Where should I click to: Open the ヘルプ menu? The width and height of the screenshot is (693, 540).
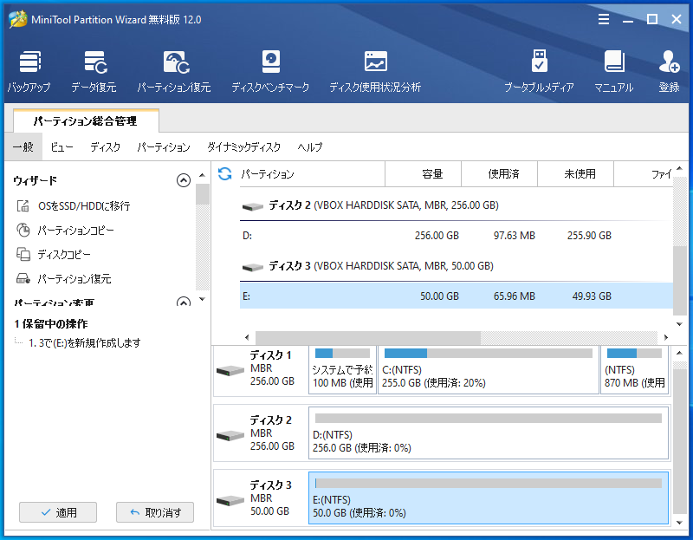(x=310, y=146)
